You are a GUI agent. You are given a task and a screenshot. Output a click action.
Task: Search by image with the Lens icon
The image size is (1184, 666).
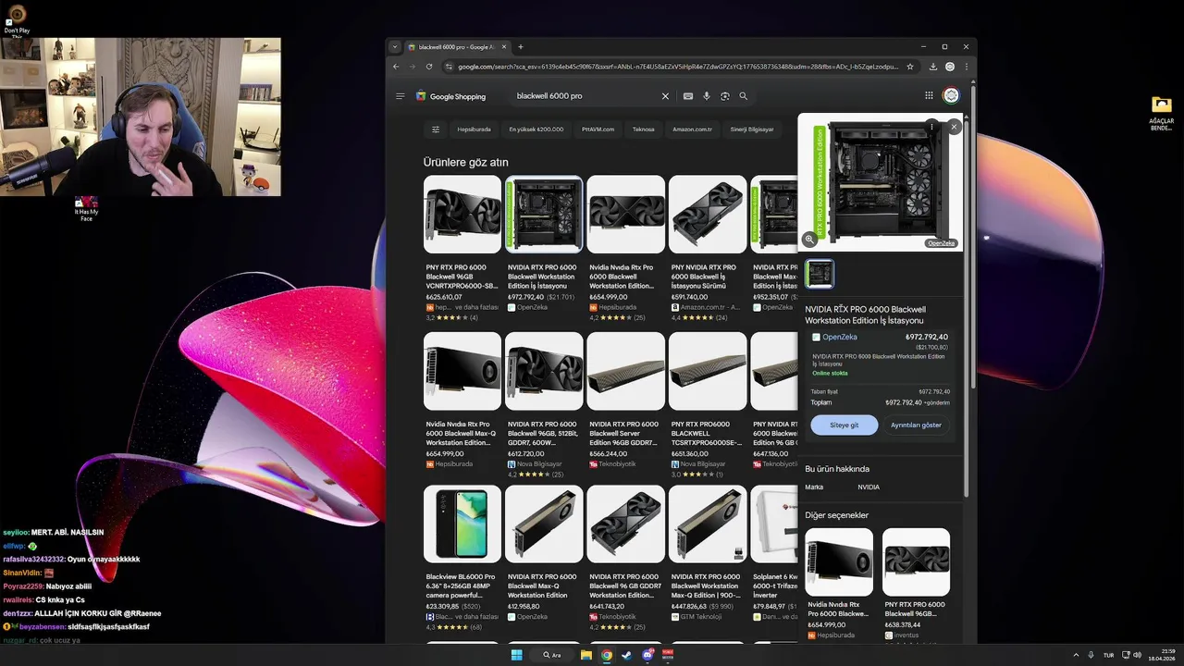tap(724, 96)
